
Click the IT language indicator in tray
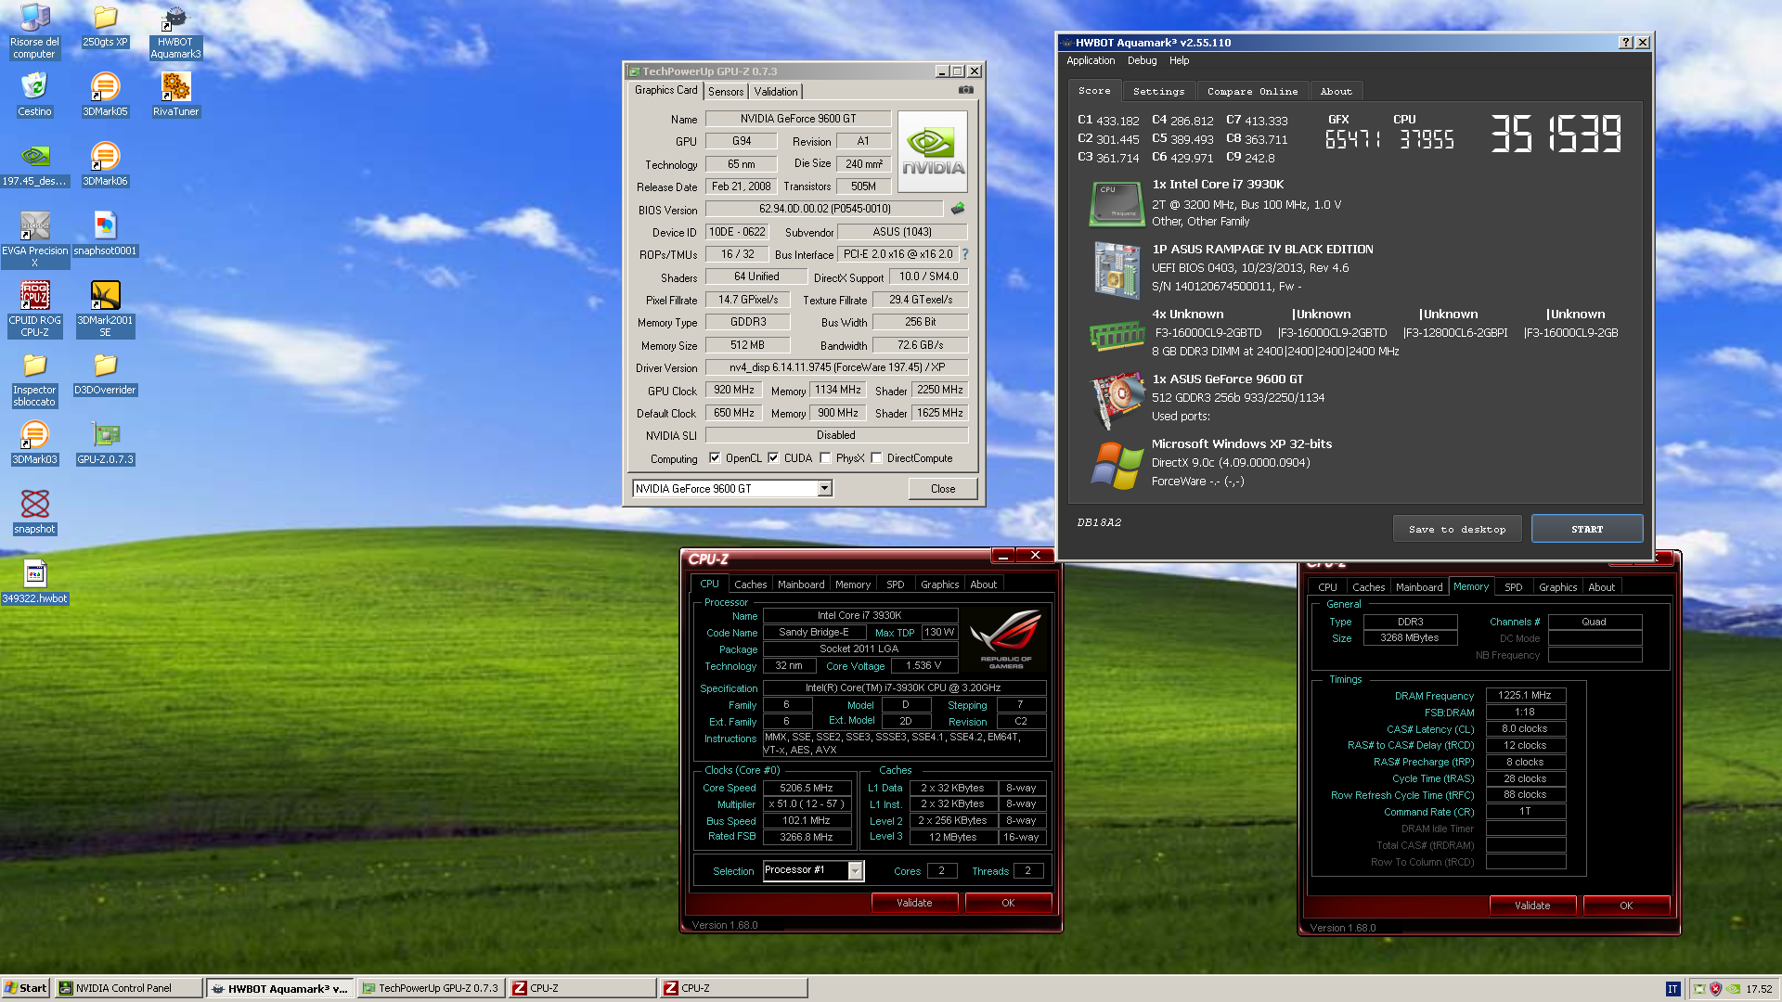(1672, 989)
